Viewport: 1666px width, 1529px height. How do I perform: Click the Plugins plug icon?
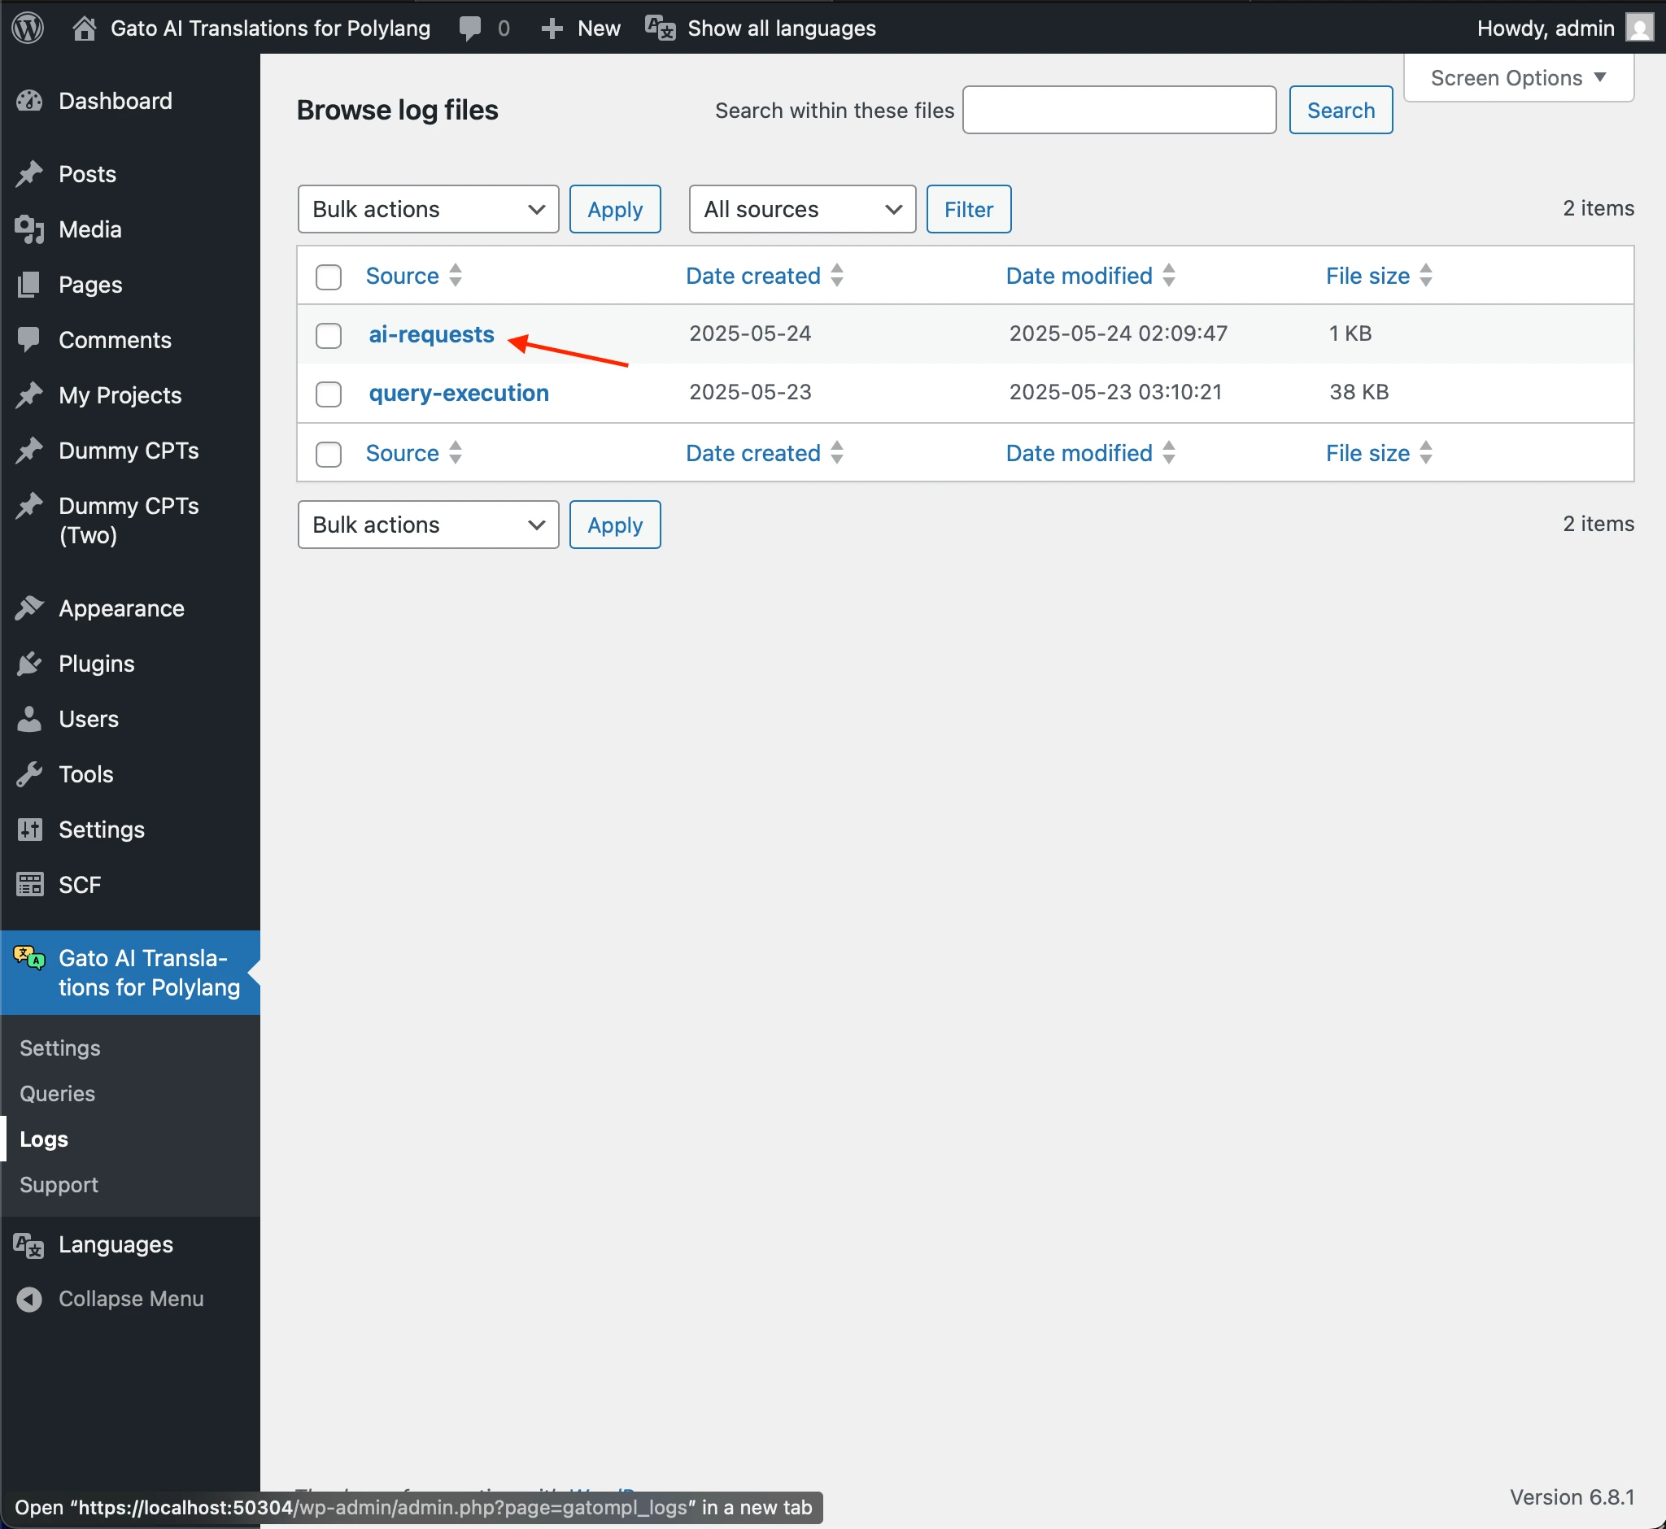click(30, 664)
